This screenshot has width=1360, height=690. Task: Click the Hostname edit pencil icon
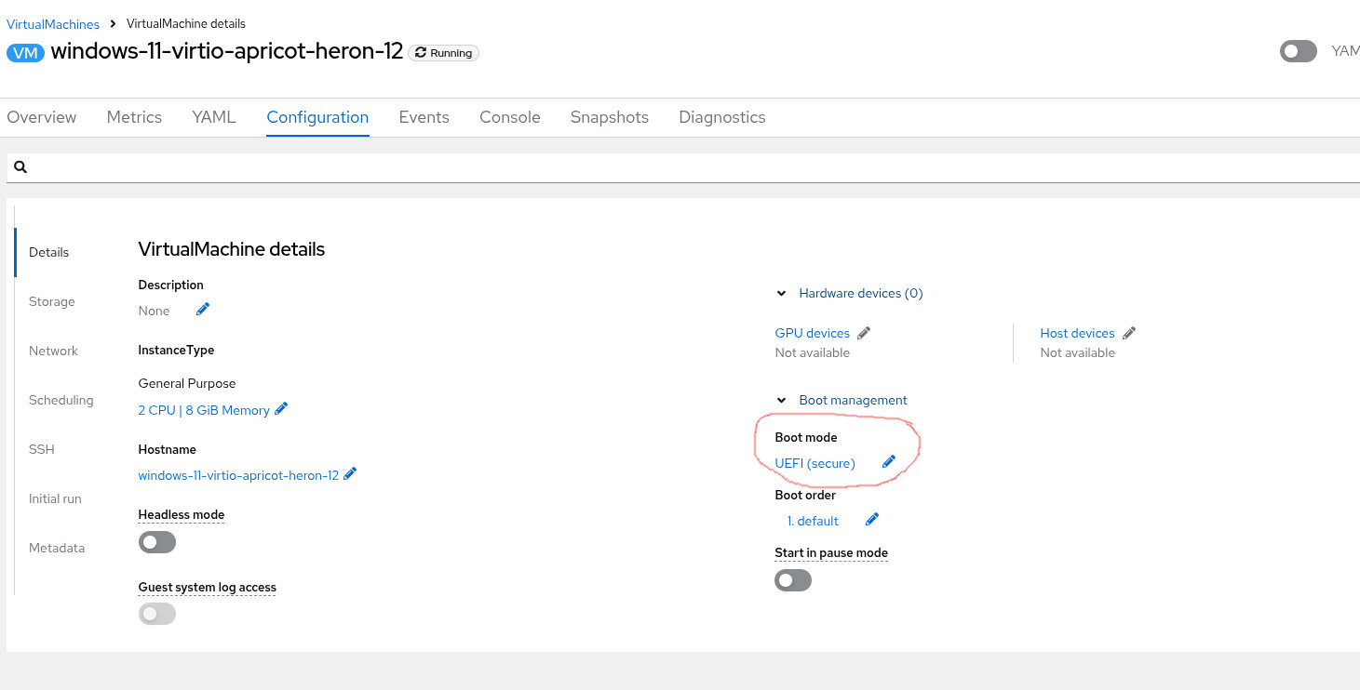coord(350,474)
